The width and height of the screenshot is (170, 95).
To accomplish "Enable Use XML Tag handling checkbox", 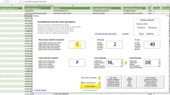I will pos(82,78).
